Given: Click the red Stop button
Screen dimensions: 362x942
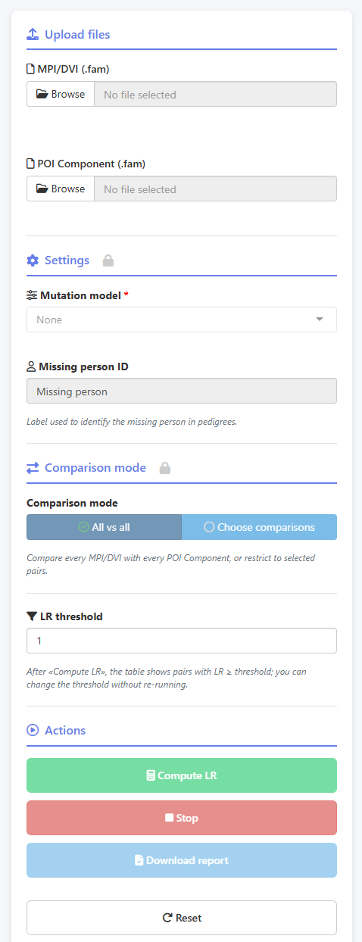Looking at the screenshot, I should [x=182, y=818].
